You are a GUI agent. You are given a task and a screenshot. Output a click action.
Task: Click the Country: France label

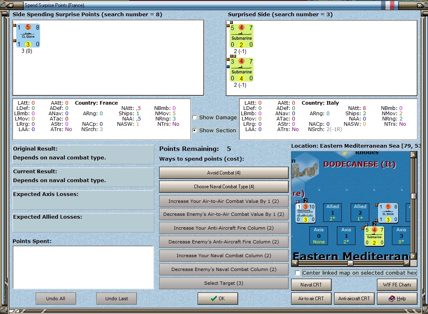pyautogui.click(x=96, y=103)
